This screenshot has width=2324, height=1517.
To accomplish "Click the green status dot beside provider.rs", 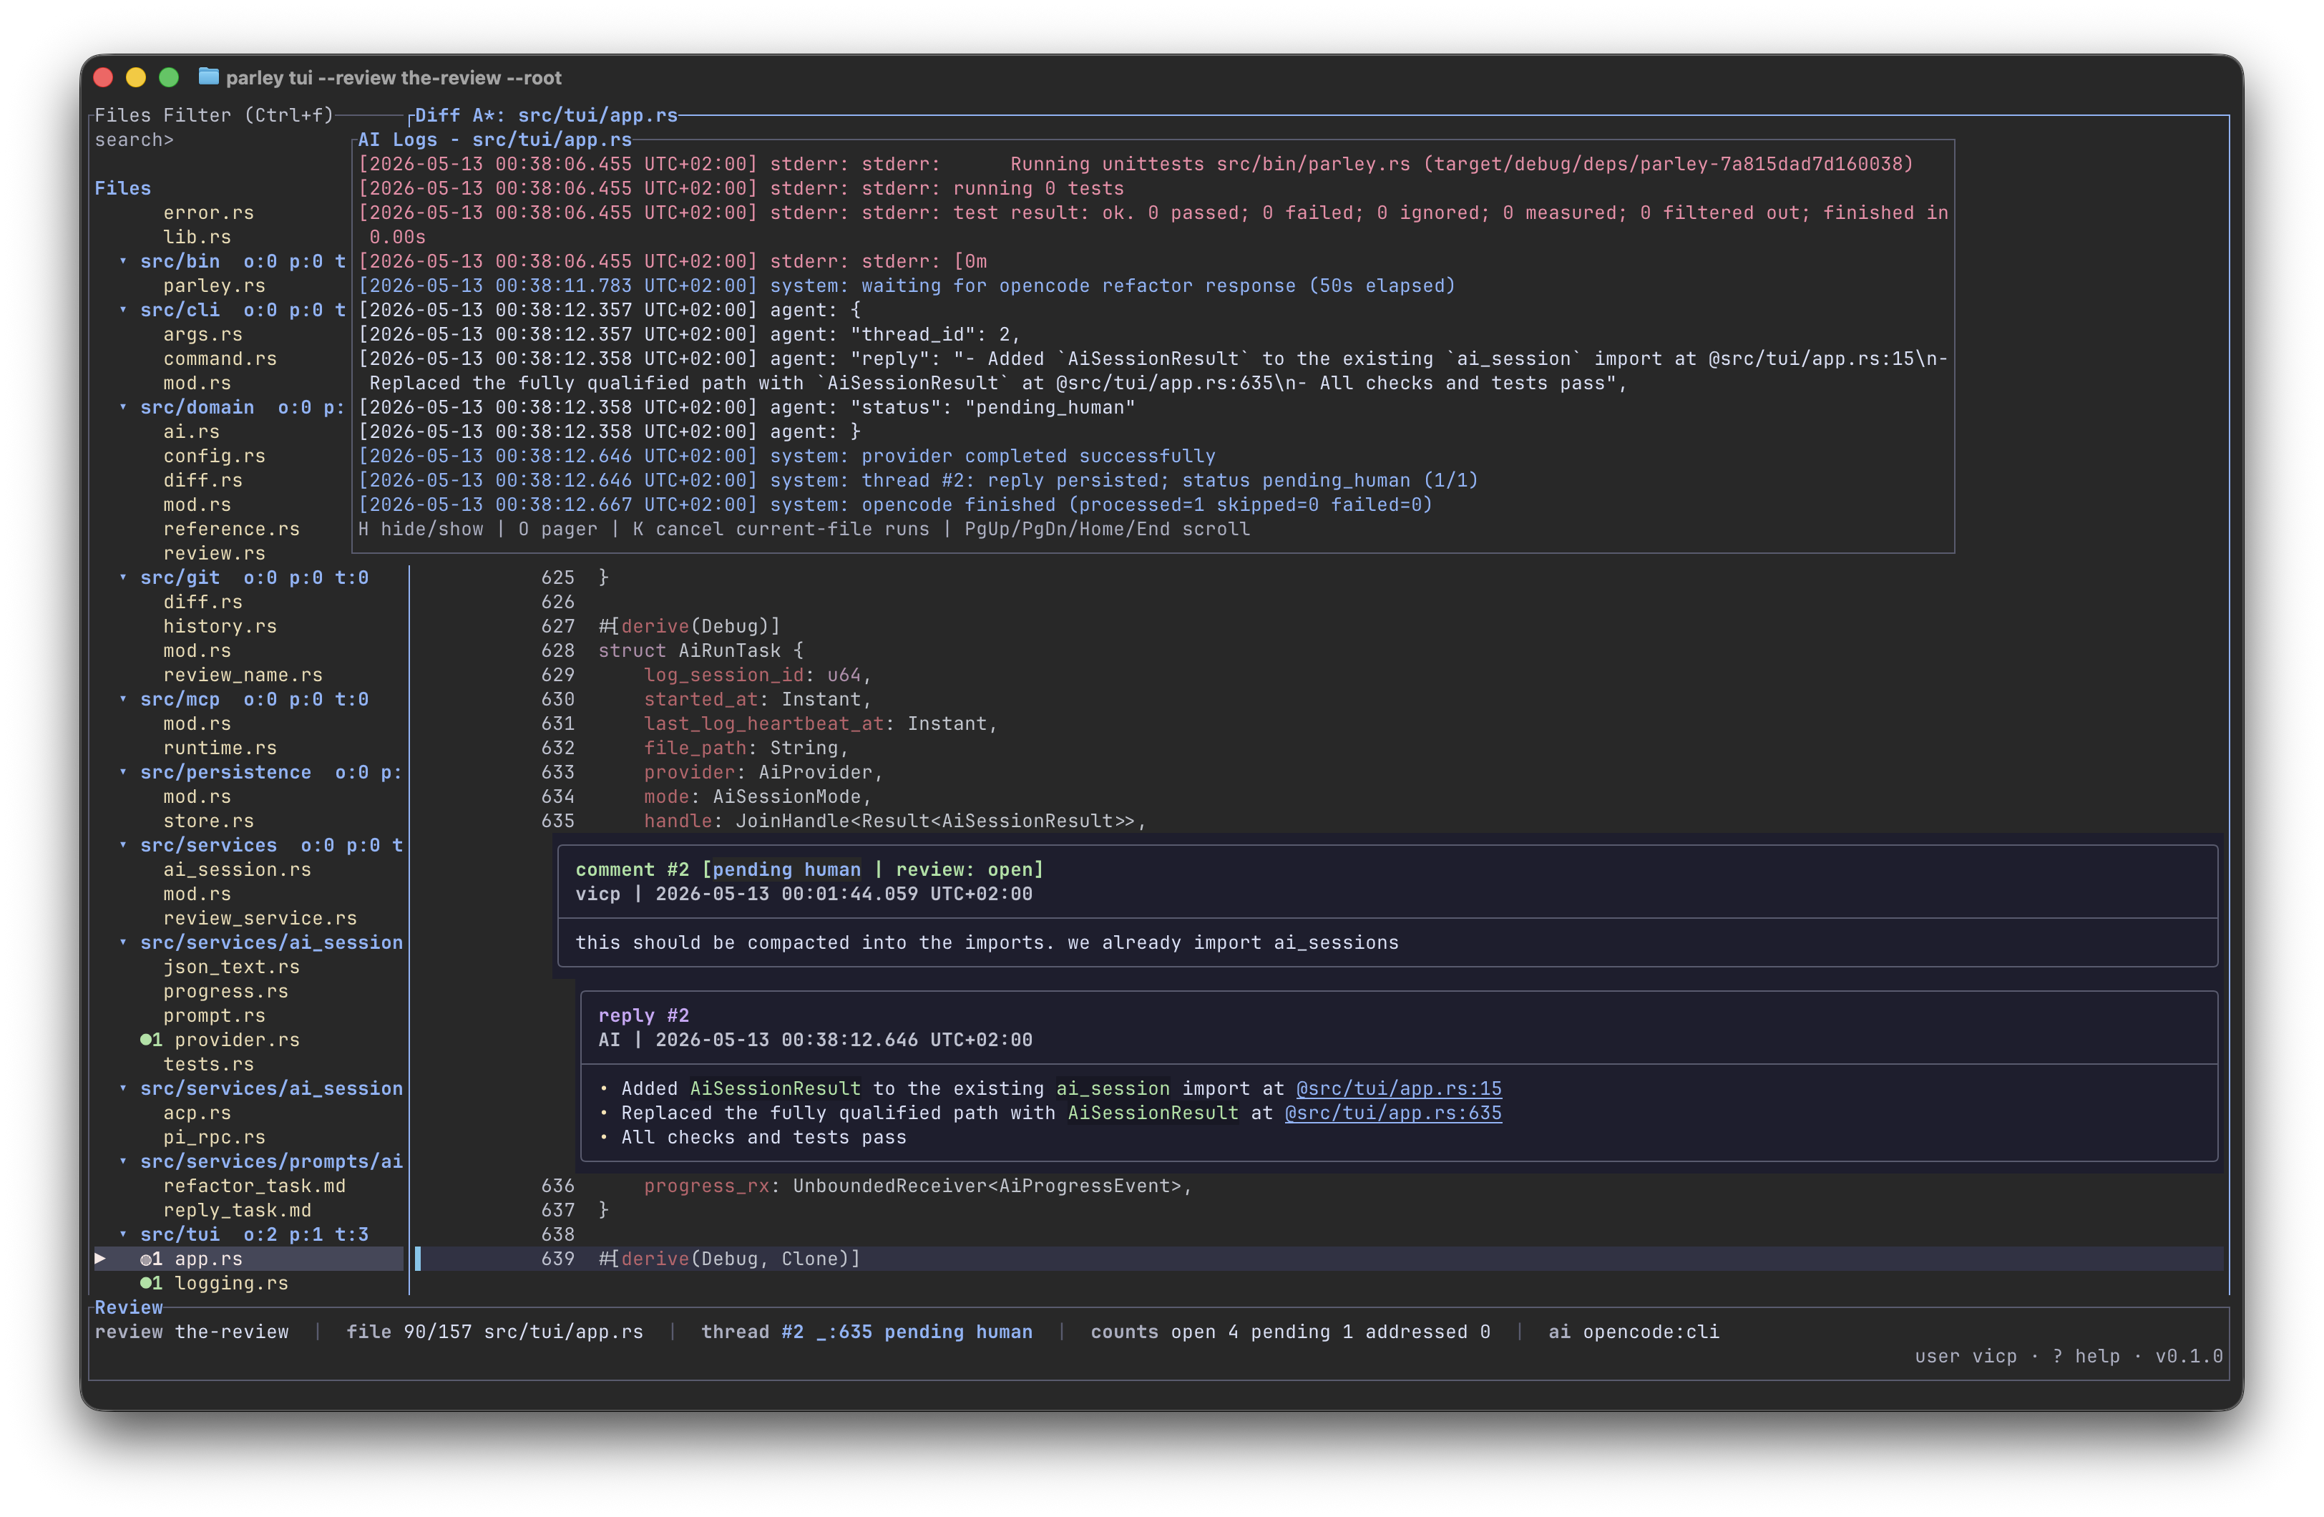I will click(x=145, y=1039).
